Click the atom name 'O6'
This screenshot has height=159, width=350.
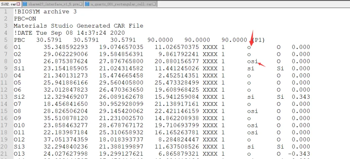pos(17,90)
